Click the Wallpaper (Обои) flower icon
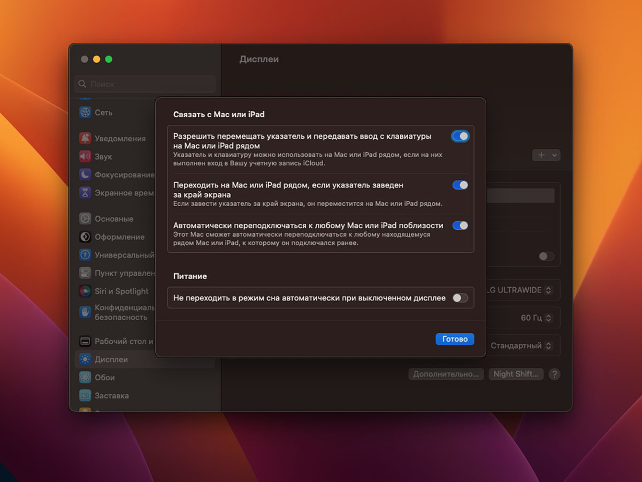The width and height of the screenshot is (642, 482). point(85,378)
